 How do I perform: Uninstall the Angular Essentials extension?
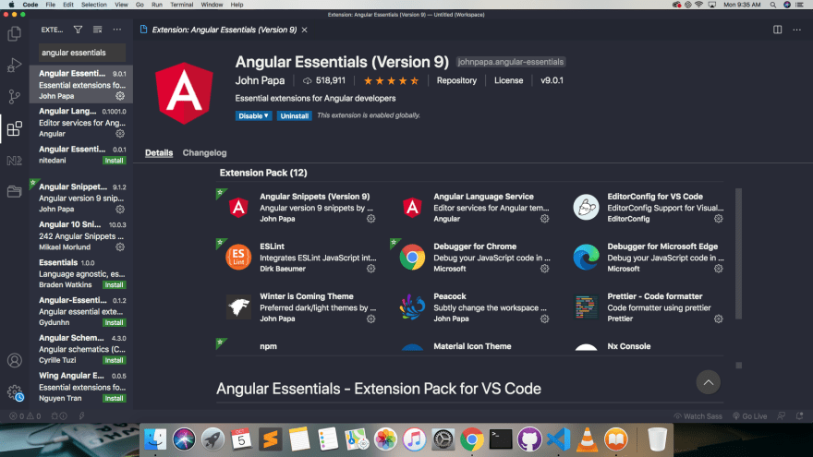294,116
